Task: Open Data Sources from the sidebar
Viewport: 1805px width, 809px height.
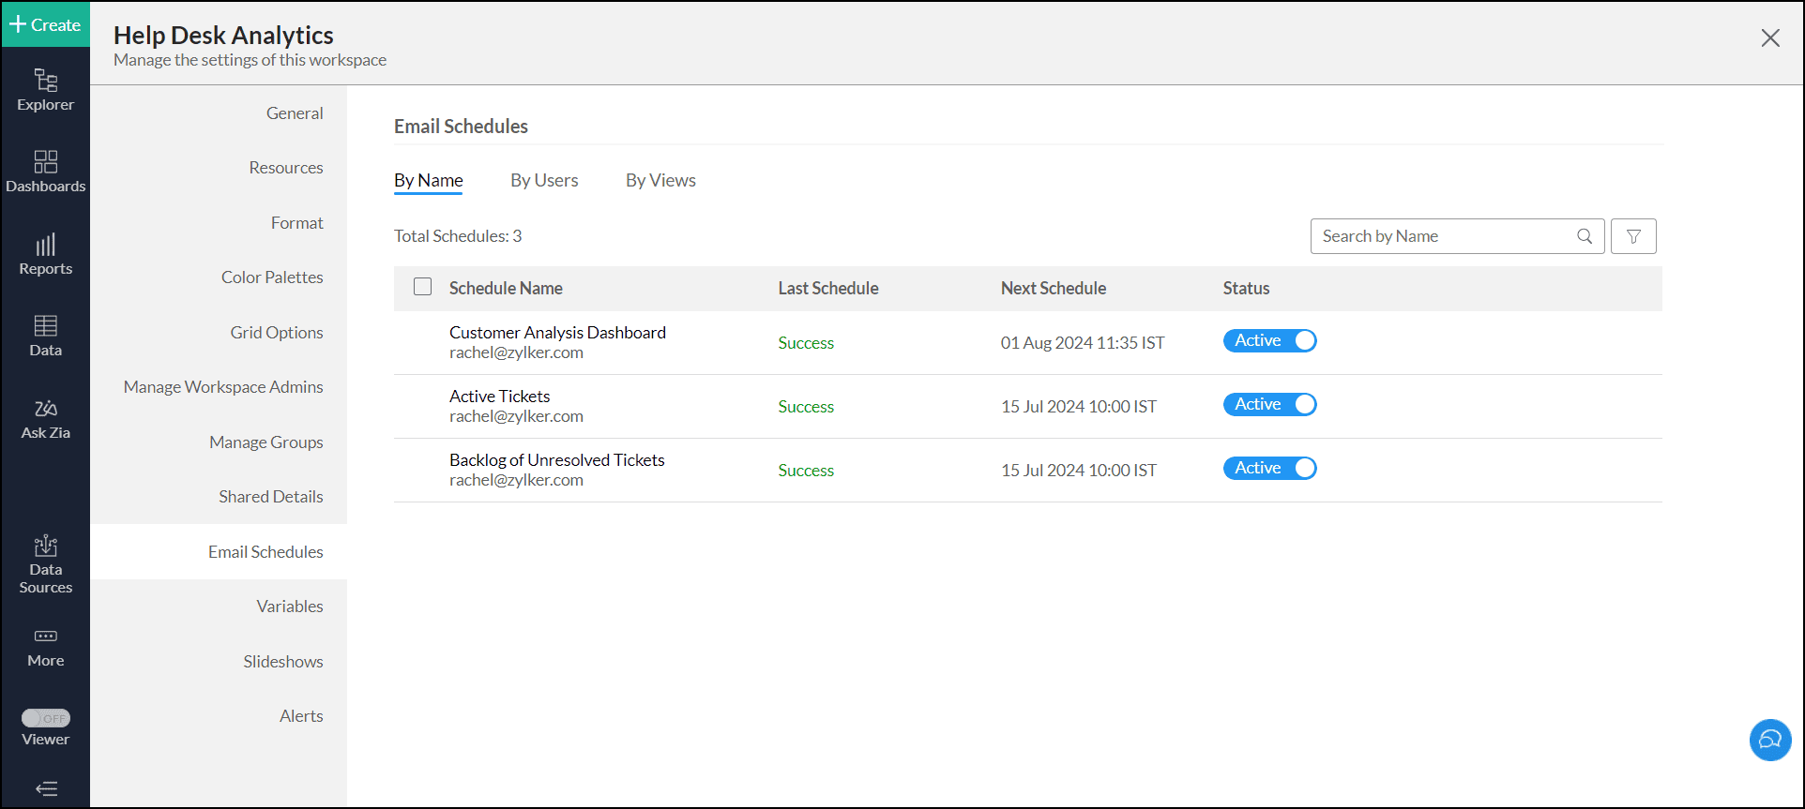Action: pos(45,564)
